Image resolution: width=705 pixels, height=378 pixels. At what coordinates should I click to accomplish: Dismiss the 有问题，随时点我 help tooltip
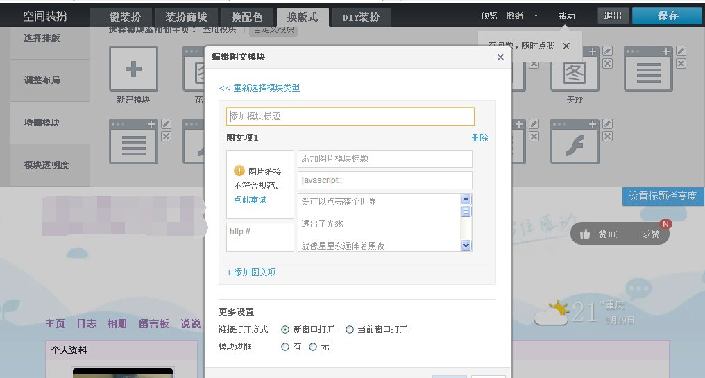point(566,46)
